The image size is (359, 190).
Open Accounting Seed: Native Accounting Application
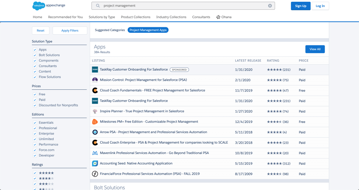click(x=136, y=163)
